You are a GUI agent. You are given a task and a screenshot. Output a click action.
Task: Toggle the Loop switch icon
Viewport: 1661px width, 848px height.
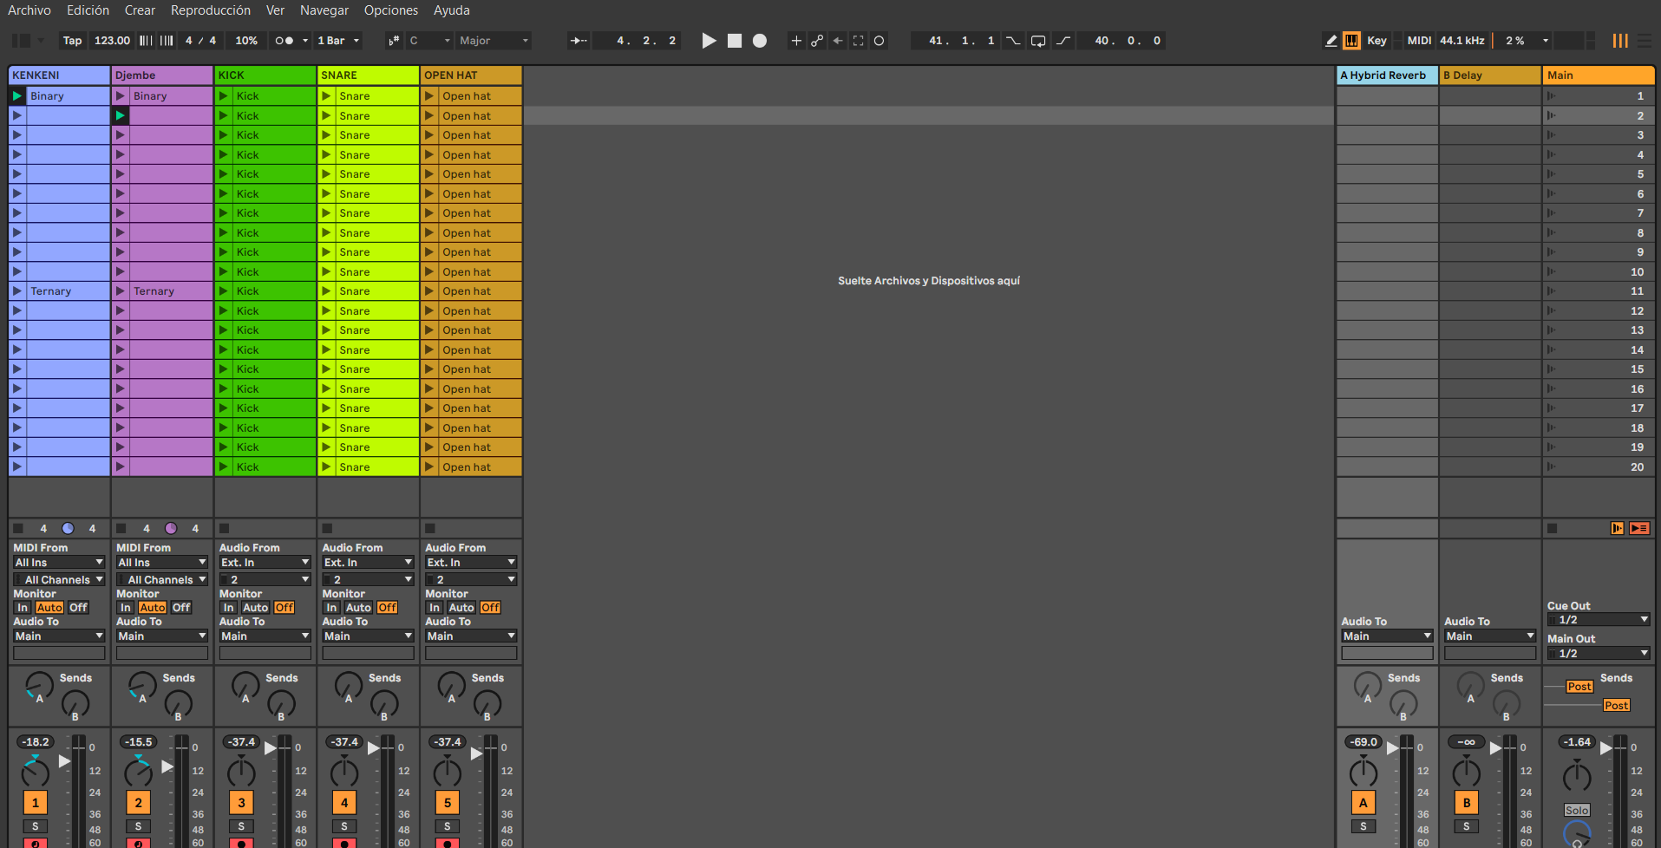pyautogui.click(x=1038, y=41)
